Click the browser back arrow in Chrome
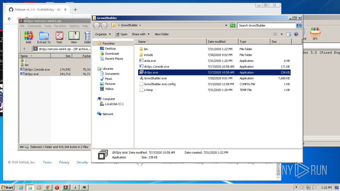The image size is (340, 191). tap(10, 19)
